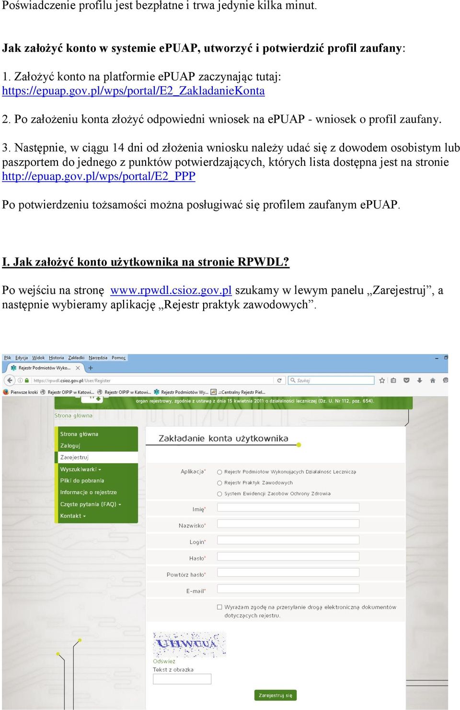Click the Odśwież captcha refresh link

pos(164,661)
